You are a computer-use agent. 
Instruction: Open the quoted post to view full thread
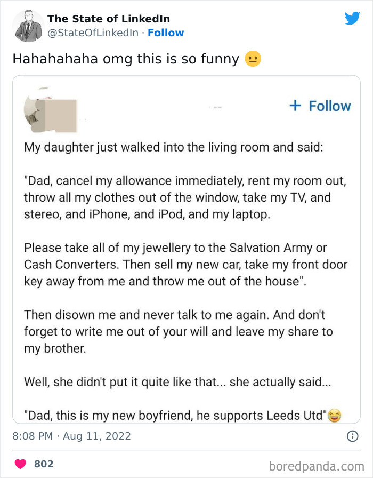pos(186,251)
